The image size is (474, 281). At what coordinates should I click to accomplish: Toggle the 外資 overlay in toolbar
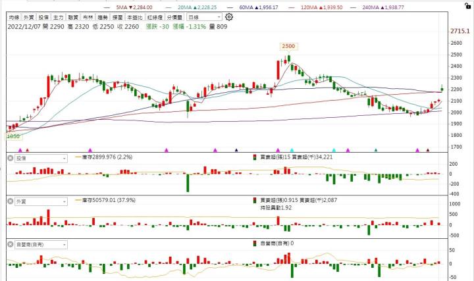pos(29,17)
